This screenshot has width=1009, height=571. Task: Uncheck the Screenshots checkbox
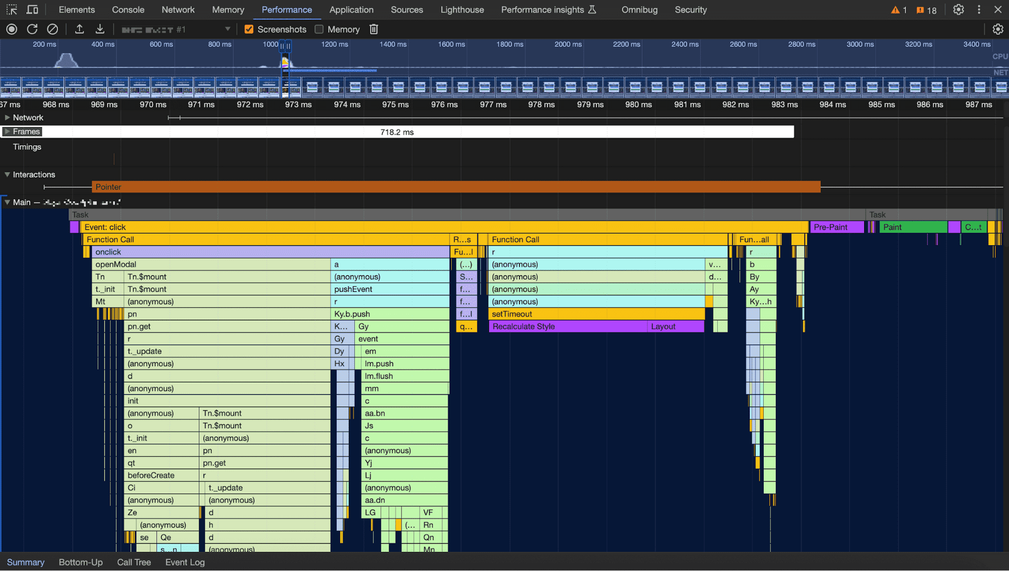(249, 29)
